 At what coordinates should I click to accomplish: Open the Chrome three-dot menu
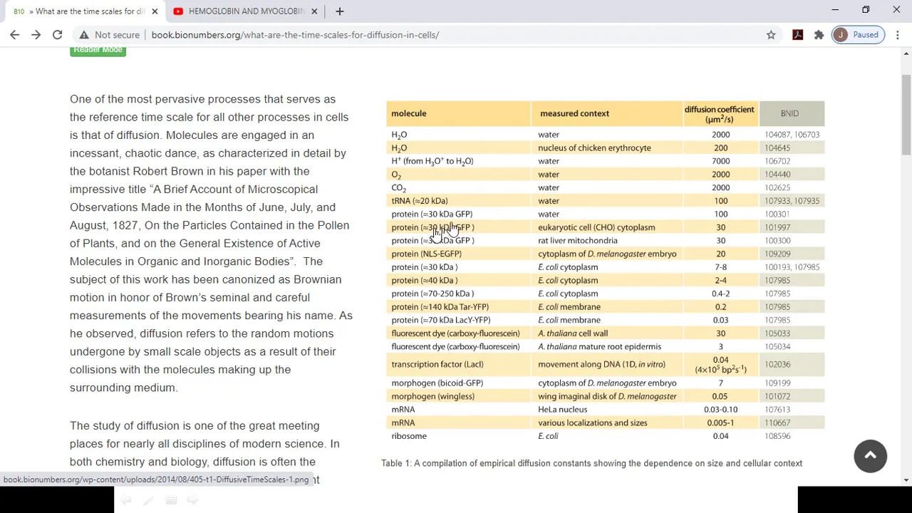coord(898,35)
